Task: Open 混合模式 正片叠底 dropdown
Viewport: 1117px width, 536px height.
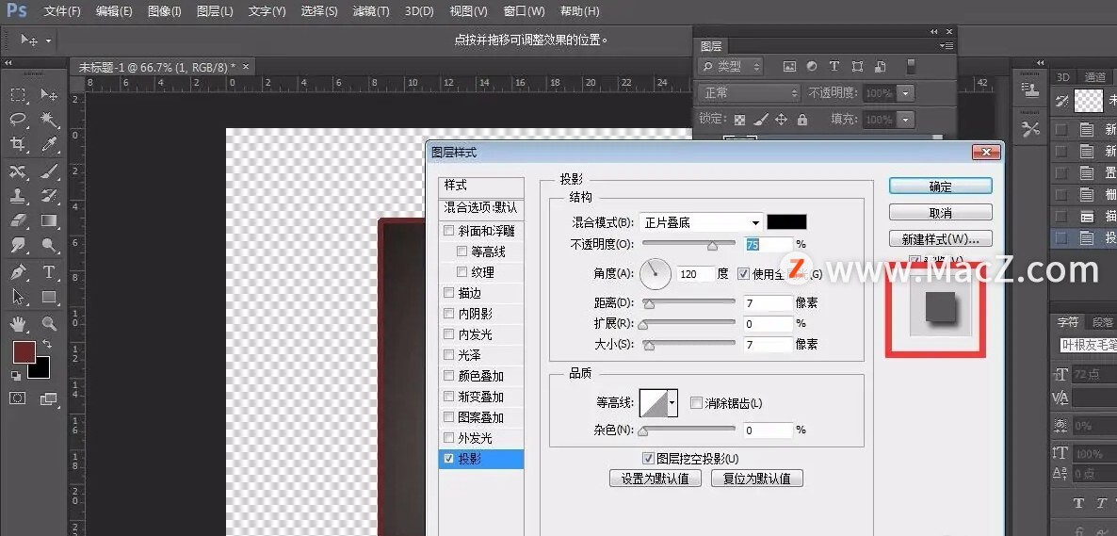Action: [x=701, y=222]
